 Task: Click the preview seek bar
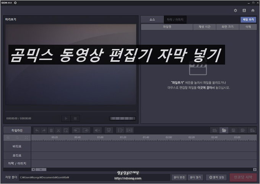click(x=71, y=111)
